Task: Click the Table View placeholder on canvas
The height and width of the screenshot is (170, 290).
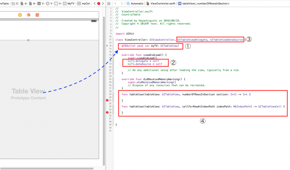Action: coord(28,91)
